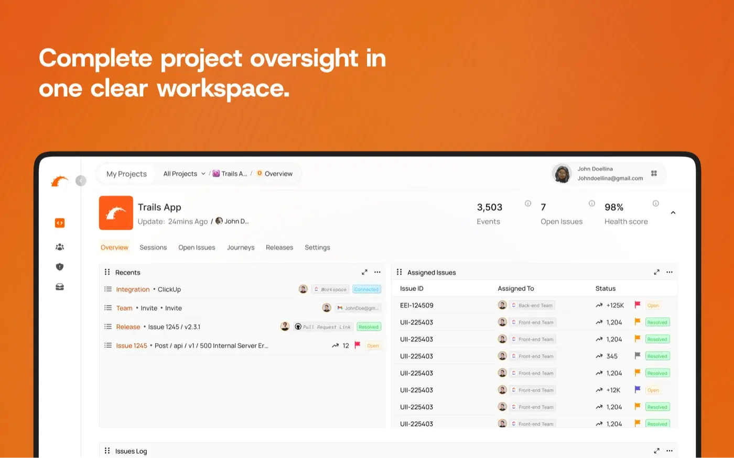Screen dimensions: 734x458
Task: Click the Open badge on Issue 1245 row
Action: 373,345
